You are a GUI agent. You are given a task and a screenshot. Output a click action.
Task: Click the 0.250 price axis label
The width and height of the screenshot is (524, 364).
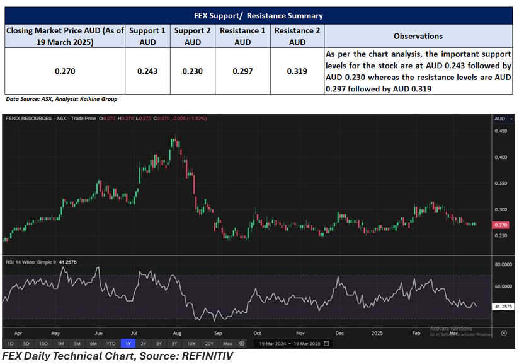coord(501,236)
